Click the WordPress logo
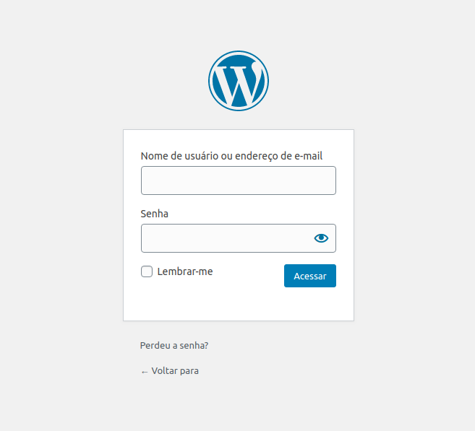The image size is (475, 431). (239, 81)
